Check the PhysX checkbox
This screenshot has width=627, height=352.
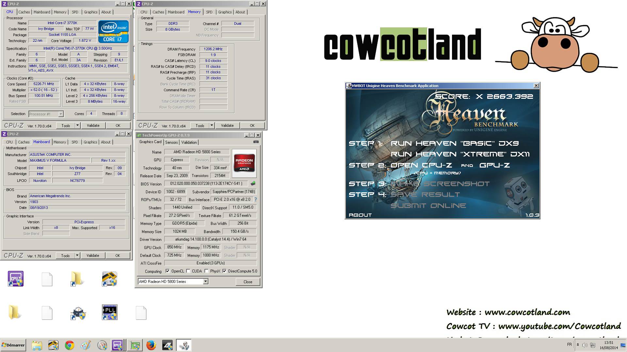coord(206,271)
